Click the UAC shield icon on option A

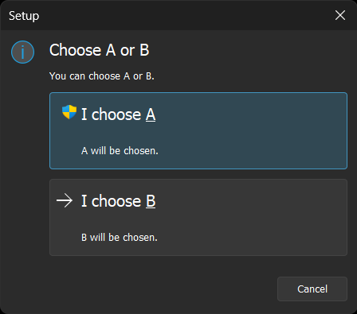(x=69, y=112)
